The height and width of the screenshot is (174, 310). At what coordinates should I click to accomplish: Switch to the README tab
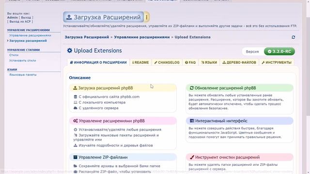point(140,62)
